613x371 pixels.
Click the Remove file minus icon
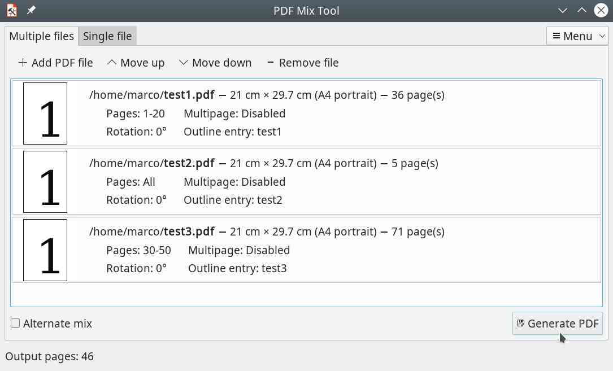(269, 63)
